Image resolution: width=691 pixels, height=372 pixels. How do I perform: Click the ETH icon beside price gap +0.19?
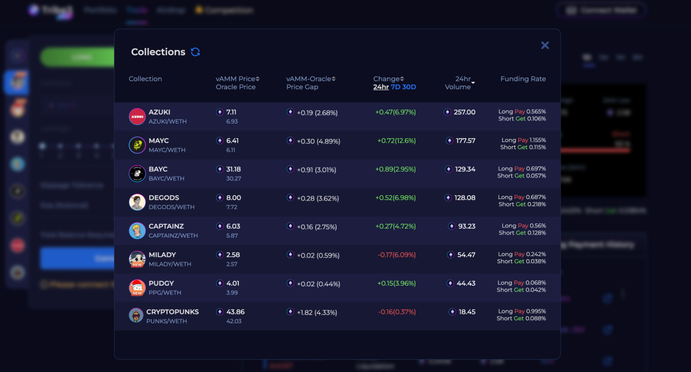(290, 112)
